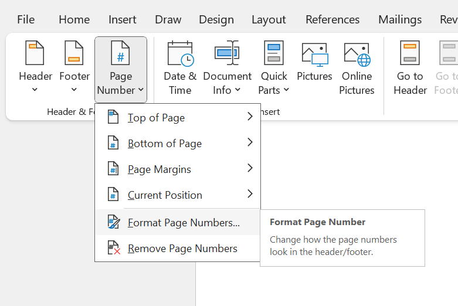Choose Bottom of Page menu entry
The image size is (458, 306).
click(178, 143)
